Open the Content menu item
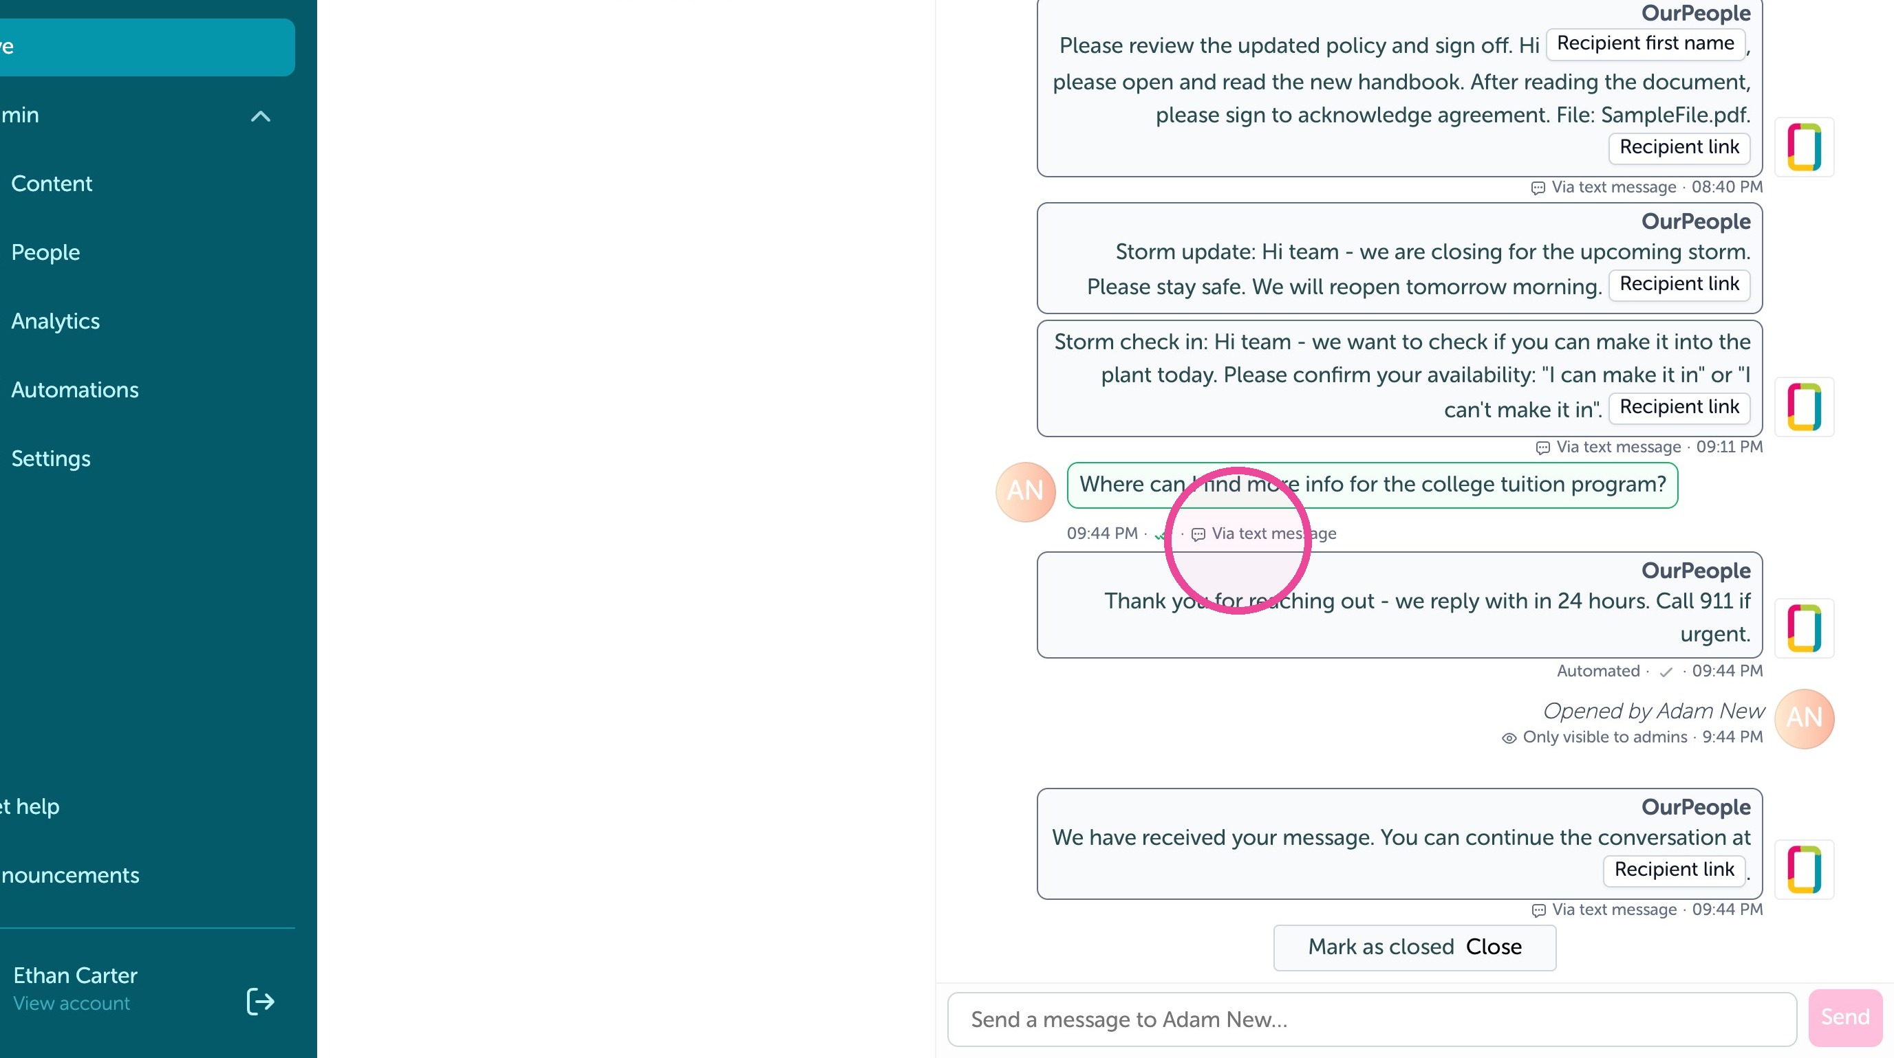Image resolution: width=1894 pixels, height=1058 pixels. pos(52,183)
